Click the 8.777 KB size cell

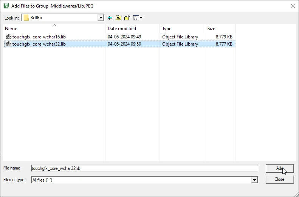coord(224,44)
